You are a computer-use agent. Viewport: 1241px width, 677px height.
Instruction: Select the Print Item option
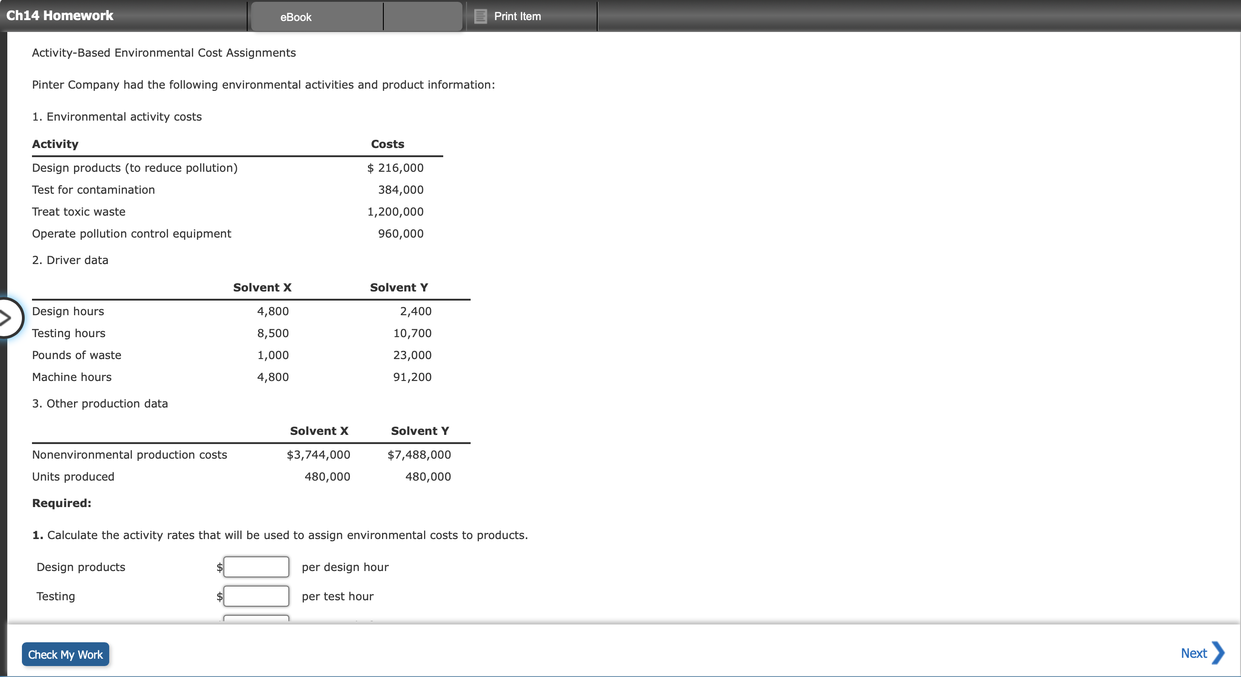pyautogui.click(x=517, y=16)
